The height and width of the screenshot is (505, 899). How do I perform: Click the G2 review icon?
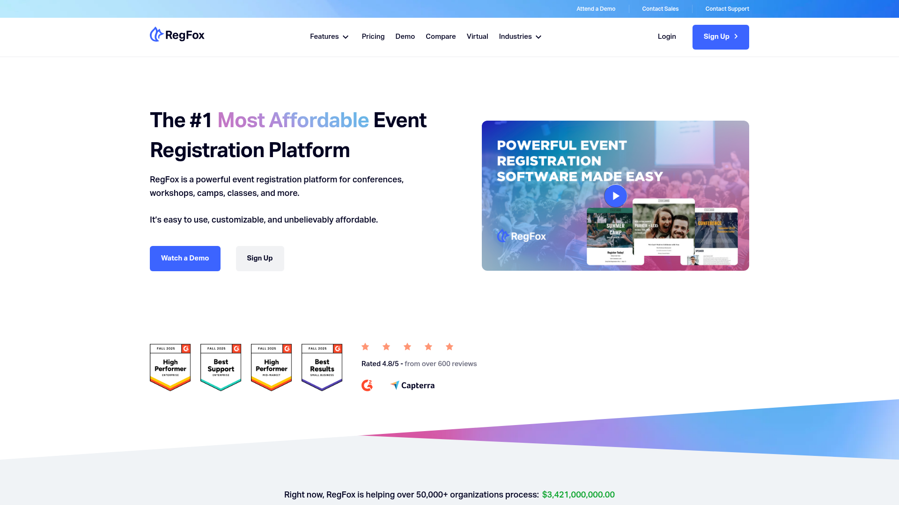(367, 385)
